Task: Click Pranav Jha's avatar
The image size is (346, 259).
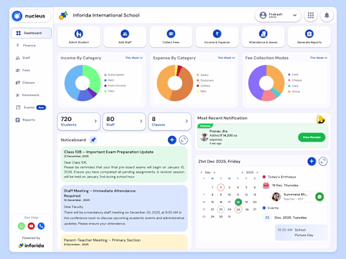Action: (204, 137)
